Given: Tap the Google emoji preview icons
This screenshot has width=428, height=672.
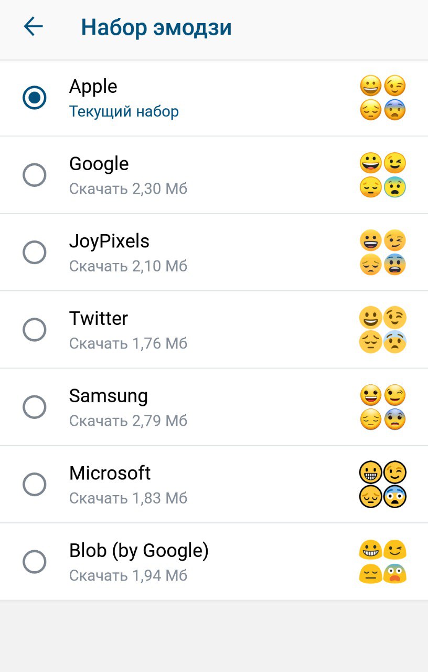Looking at the screenshot, I should click(x=383, y=175).
